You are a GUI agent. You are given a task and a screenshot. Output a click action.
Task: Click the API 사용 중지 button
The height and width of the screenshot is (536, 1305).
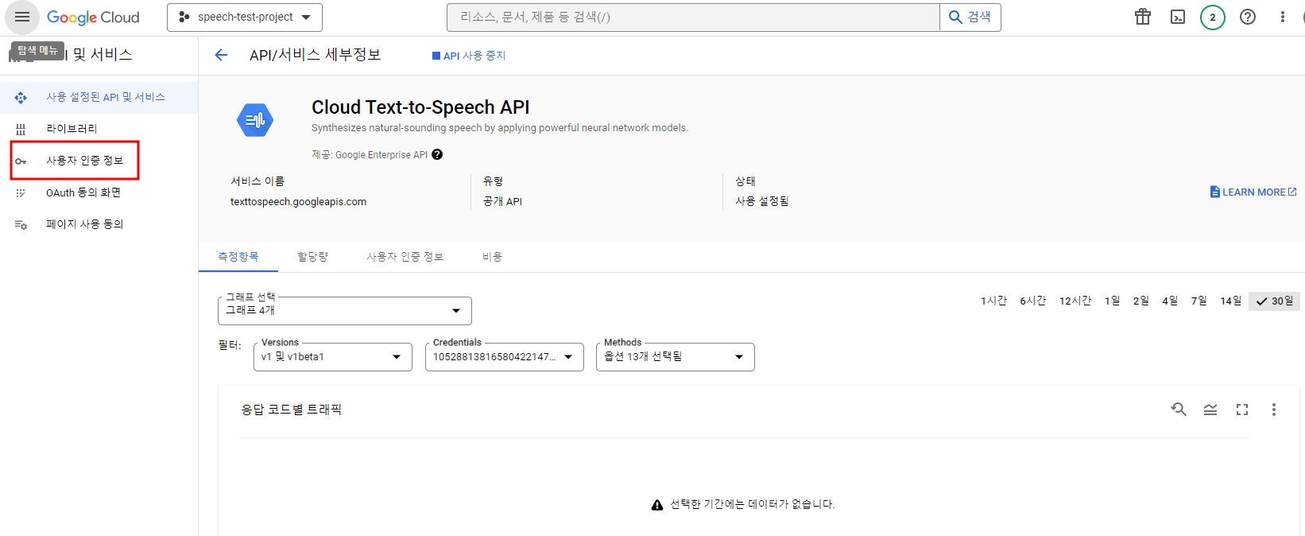469,56
